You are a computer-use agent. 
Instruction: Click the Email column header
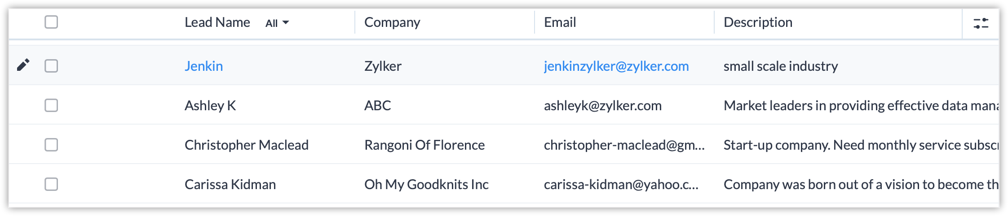560,22
